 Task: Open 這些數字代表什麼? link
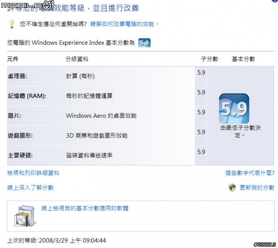pyautogui.click(x=250, y=173)
